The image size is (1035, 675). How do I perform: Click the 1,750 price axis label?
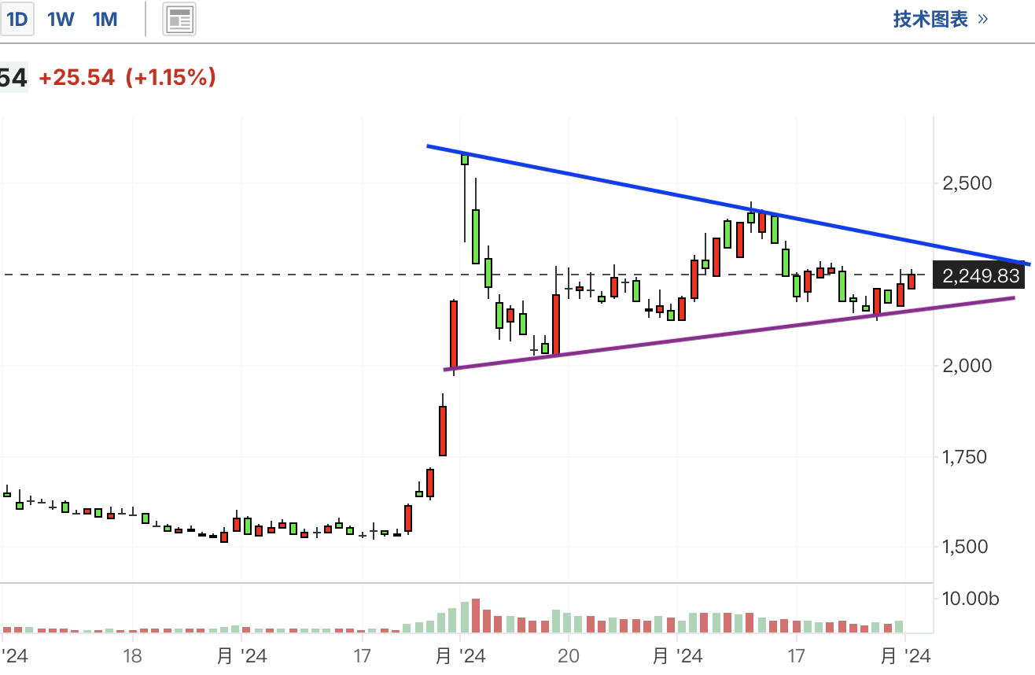pos(965,456)
